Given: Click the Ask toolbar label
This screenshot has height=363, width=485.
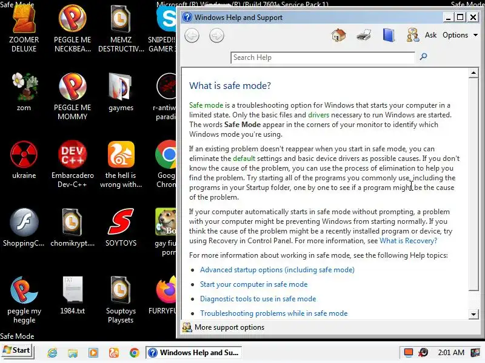Looking at the screenshot, I should coord(430,35).
